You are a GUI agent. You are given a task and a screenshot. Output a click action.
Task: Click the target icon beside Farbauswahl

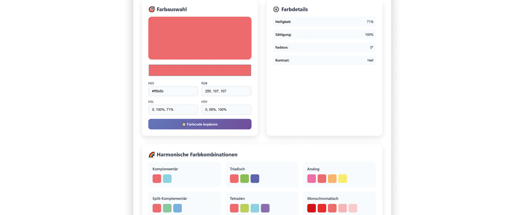(152, 9)
